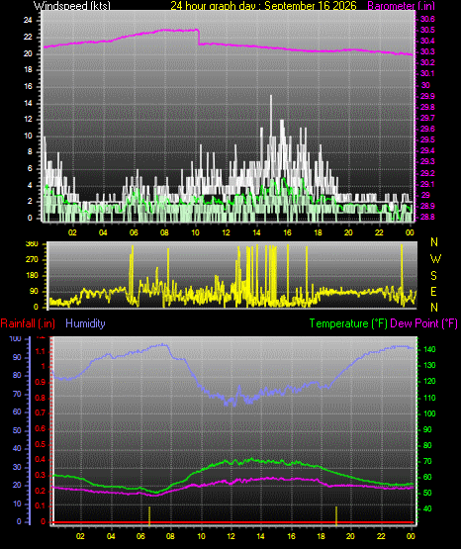Click the 24 knots windspeed axis value
The image size is (461, 549).
(28, 21)
